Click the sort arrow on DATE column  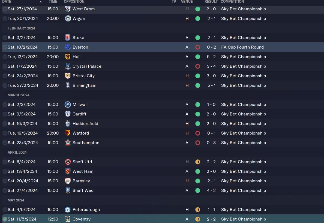click(41, 2)
